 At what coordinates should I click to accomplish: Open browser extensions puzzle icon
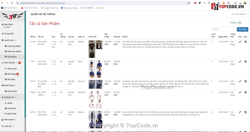(228, 3)
